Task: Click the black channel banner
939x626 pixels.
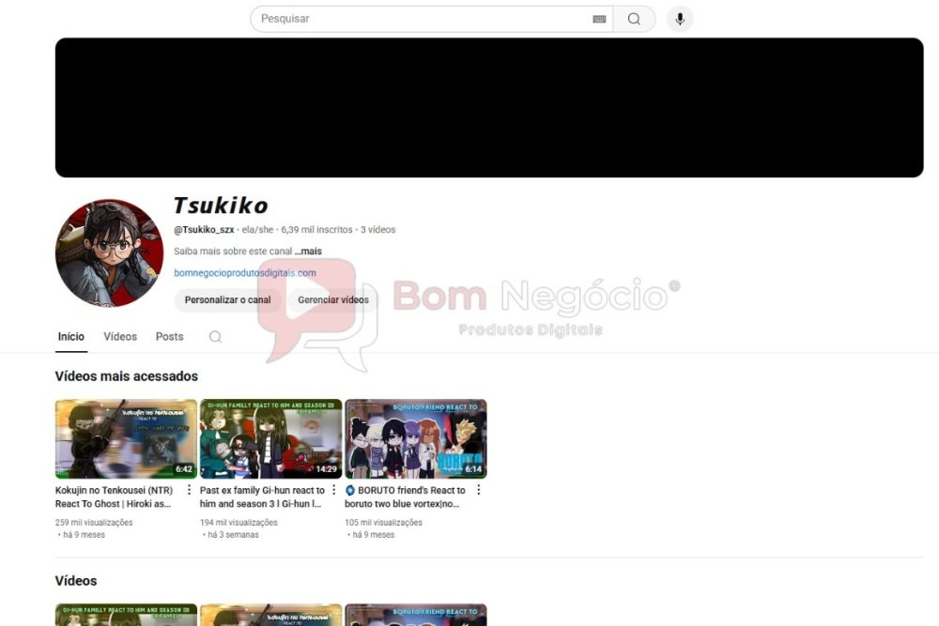Action: (489, 108)
